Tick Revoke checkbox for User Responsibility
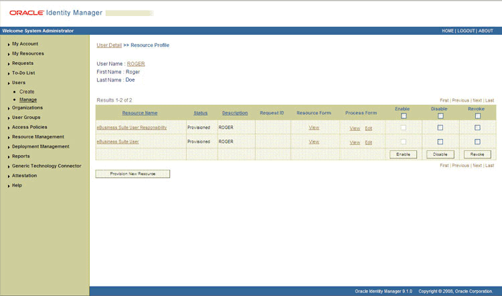The image size is (502, 296). pos(478,128)
